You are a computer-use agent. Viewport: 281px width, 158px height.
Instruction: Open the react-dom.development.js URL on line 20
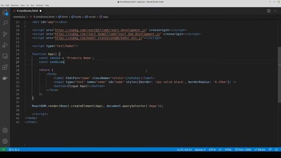(107, 34)
